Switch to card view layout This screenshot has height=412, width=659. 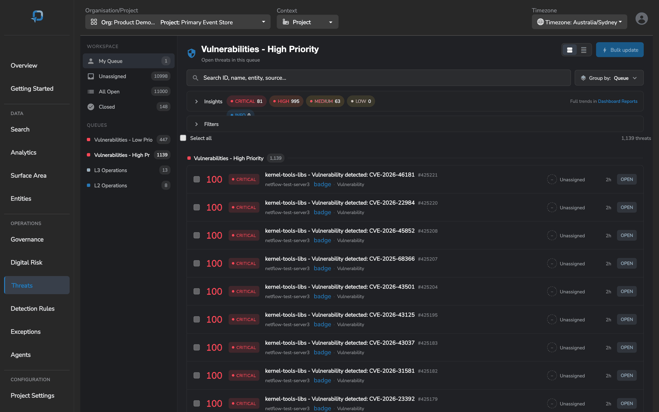pos(570,50)
